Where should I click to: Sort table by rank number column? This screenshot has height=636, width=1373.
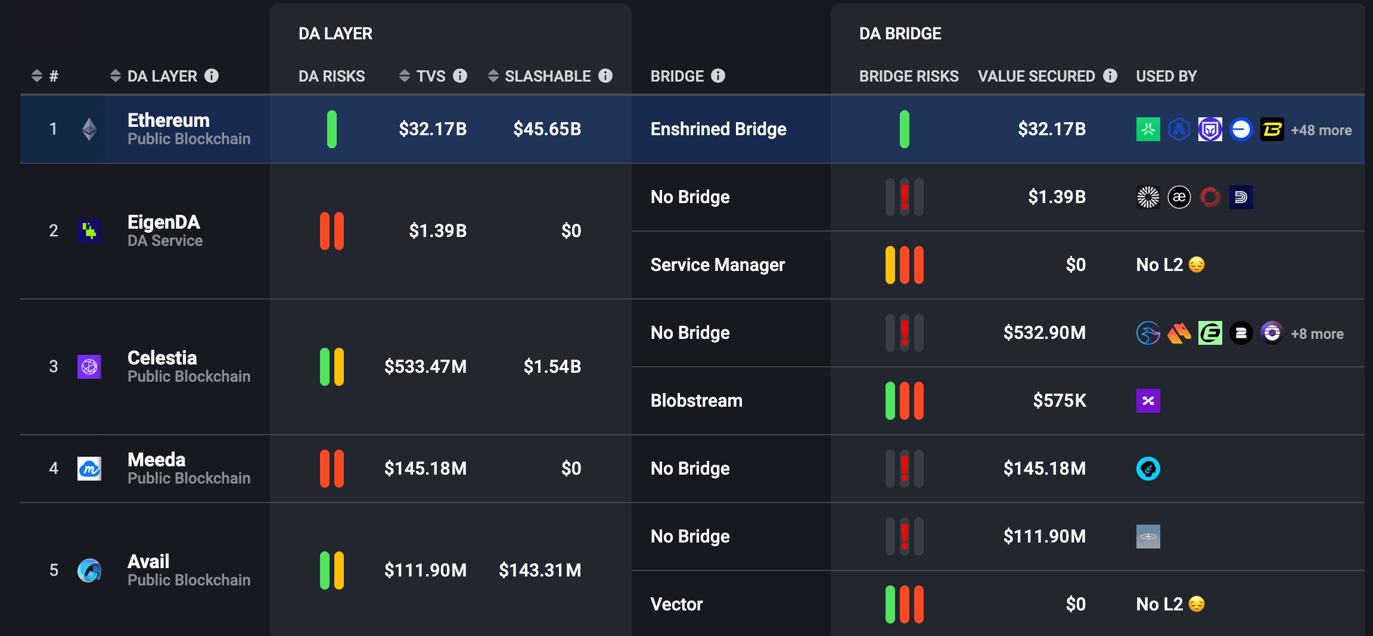(37, 76)
